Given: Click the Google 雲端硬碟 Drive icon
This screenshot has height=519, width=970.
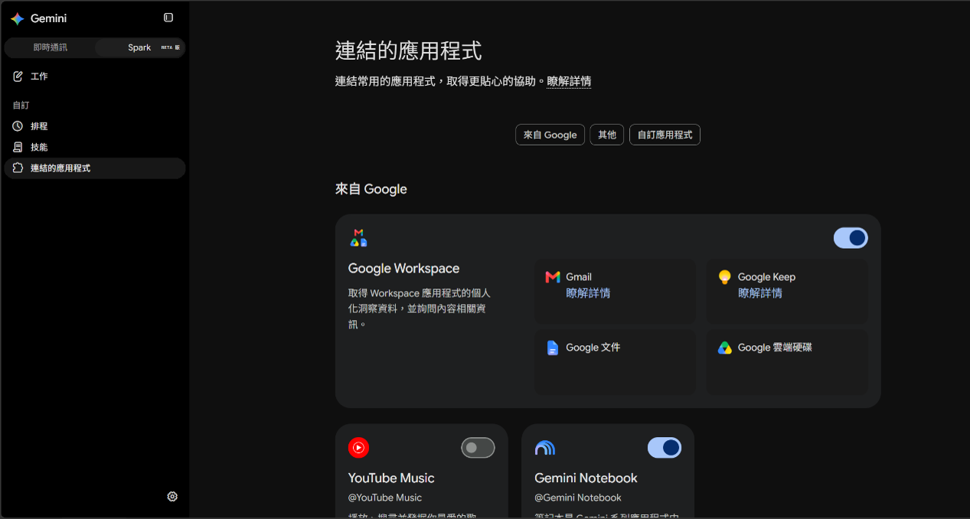Looking at the screenshot, I should pos(724,348).
